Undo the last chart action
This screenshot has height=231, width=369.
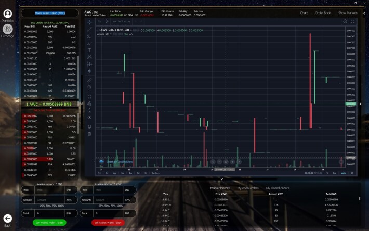[136, 21]
